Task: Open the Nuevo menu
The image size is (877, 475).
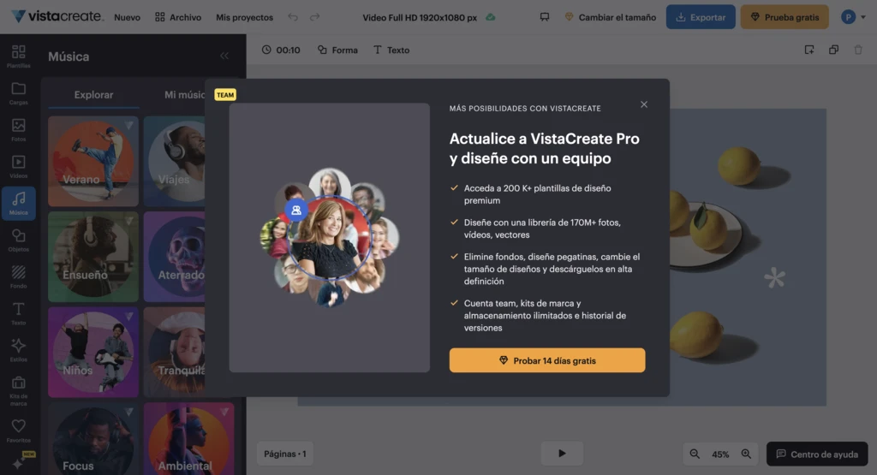Action: [127, 17]
